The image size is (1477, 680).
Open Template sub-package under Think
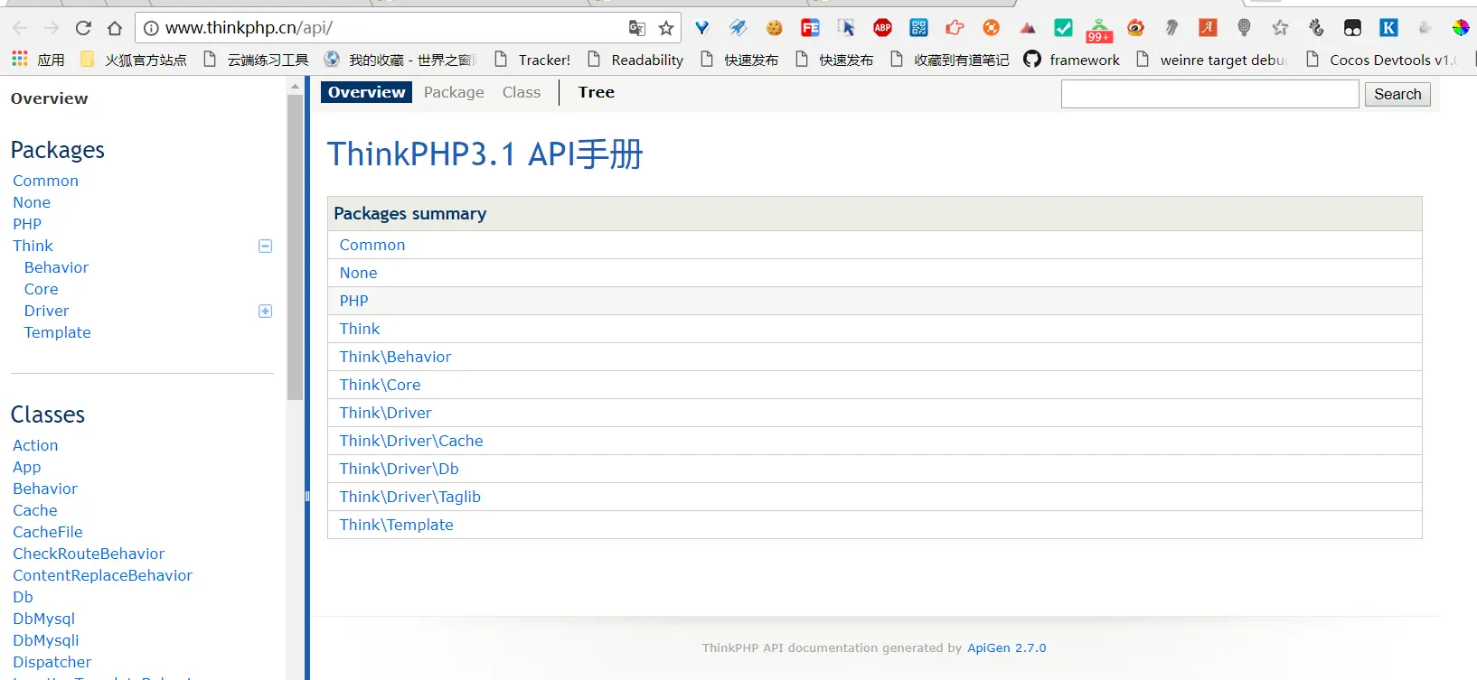click(57, 332)
